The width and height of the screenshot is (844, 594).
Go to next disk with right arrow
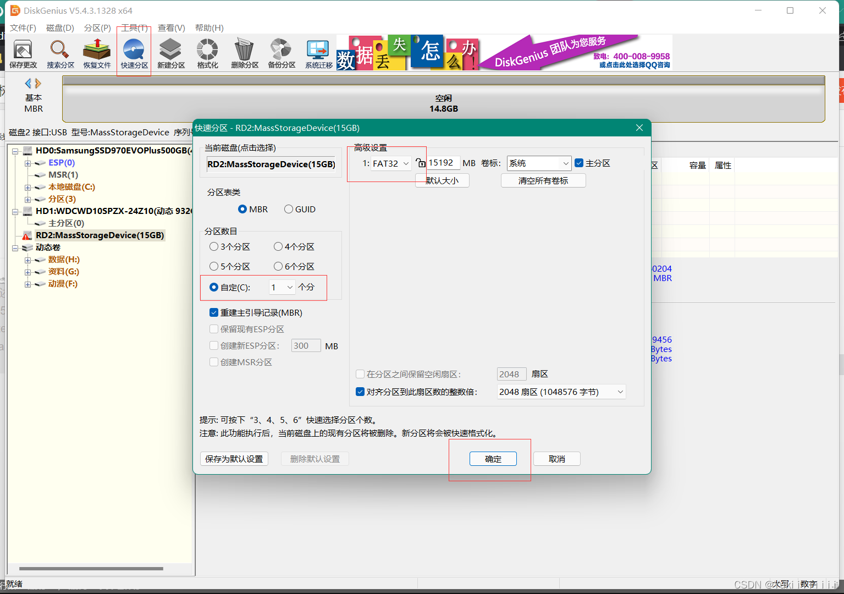click(38, 84)
